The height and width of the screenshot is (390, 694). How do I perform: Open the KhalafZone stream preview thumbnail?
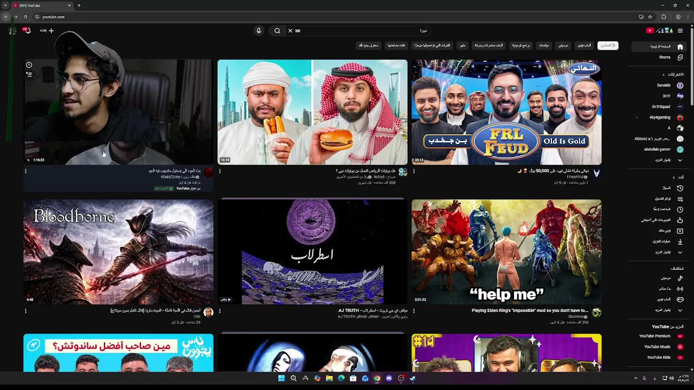click(x=118, y=112)
